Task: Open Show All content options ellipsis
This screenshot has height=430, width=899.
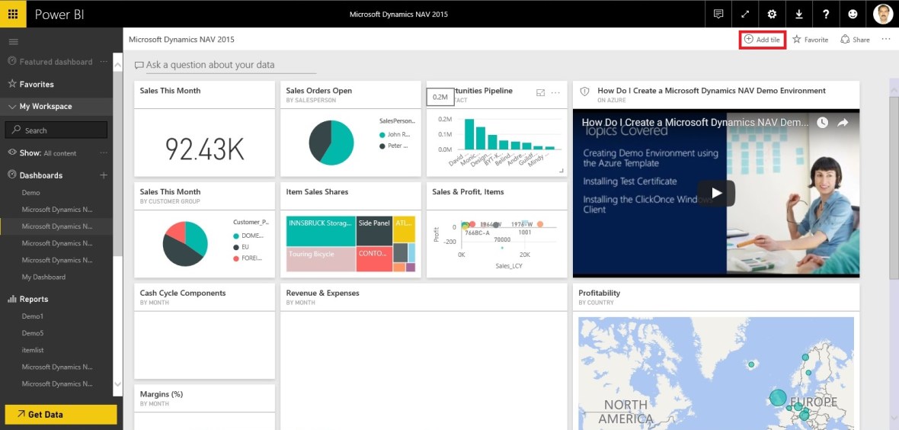Action: 104,153
